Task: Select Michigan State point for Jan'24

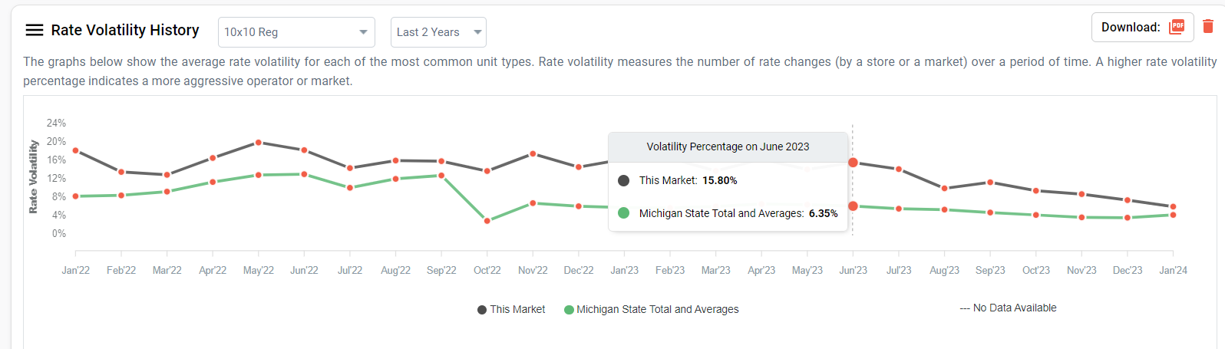Action: (1173, 215)
